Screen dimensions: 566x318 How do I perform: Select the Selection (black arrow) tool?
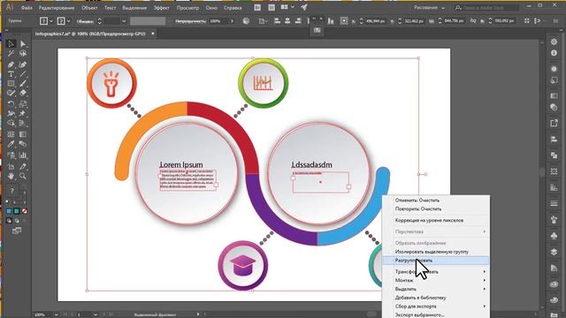[11, 44]
